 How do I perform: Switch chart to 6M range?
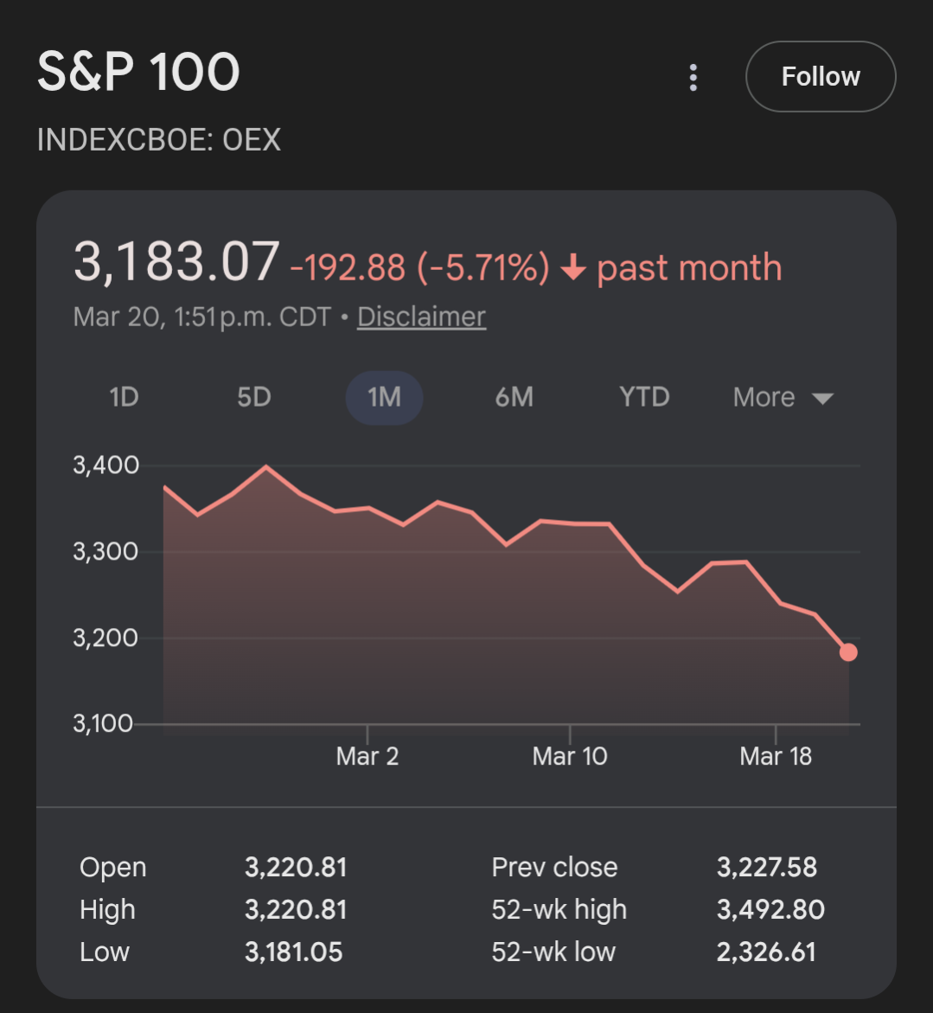514,398
